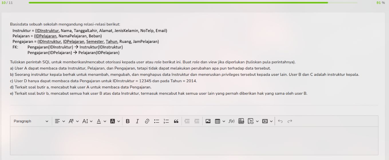Create a numbered list
Viewport: 389px width, 160px height.
166,121
